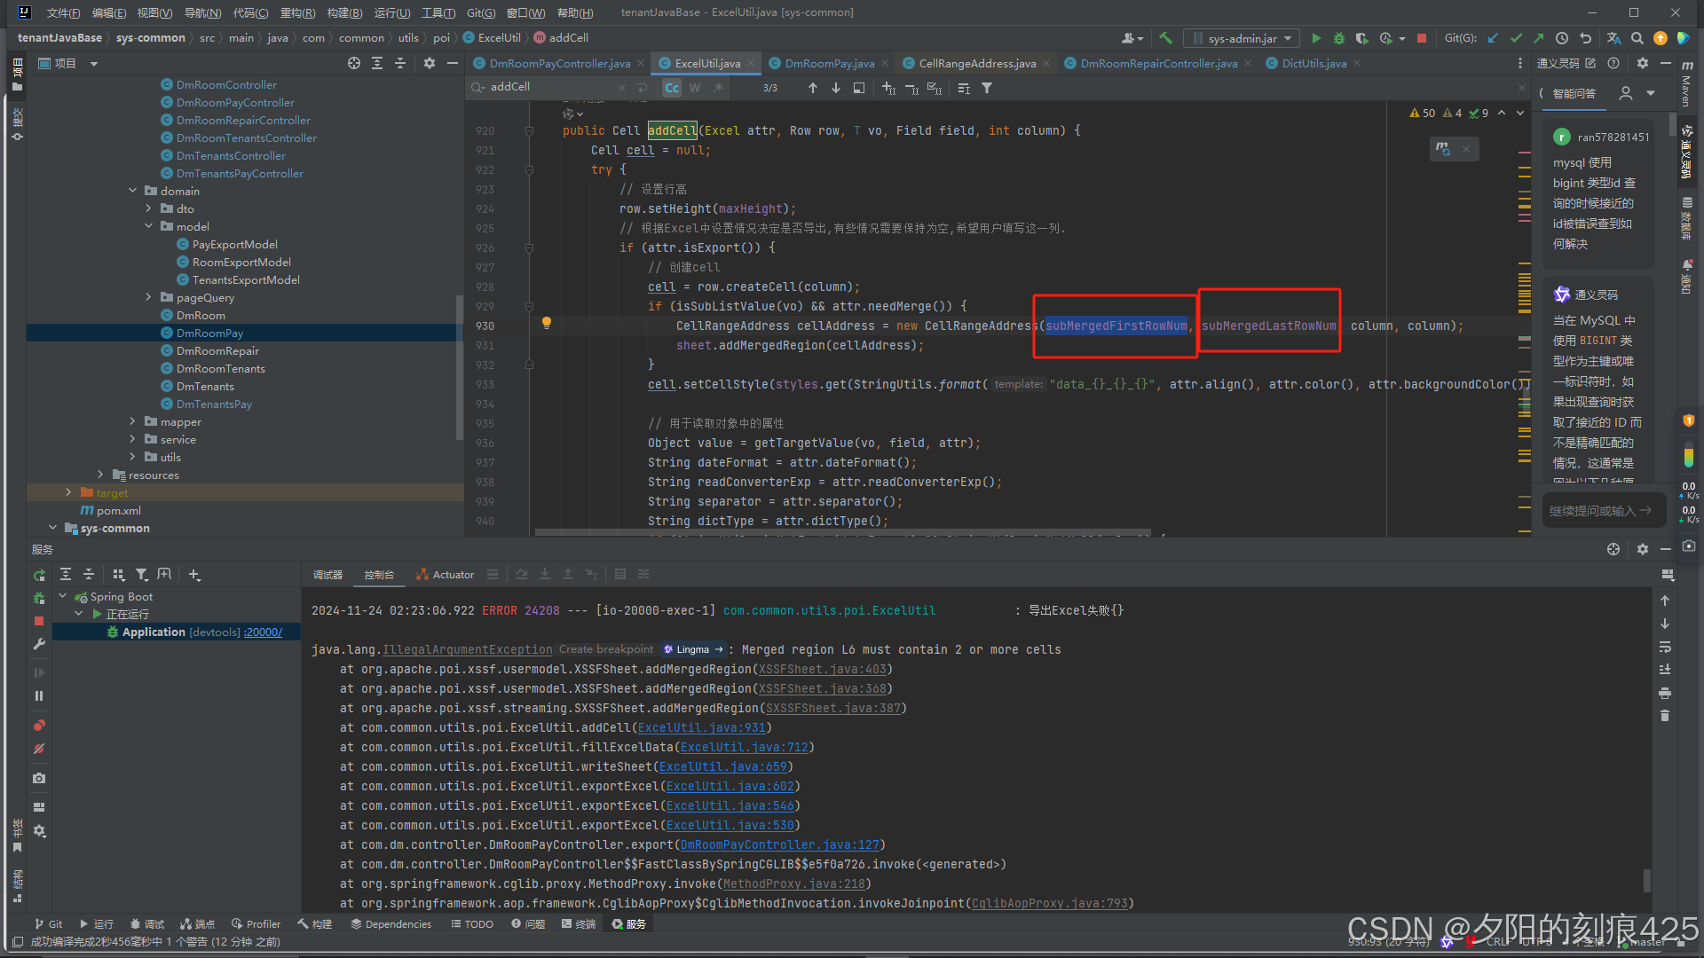Collapse the model folder in project tree
Screen dimensions: 1704x958
click(x=148, y=226)
